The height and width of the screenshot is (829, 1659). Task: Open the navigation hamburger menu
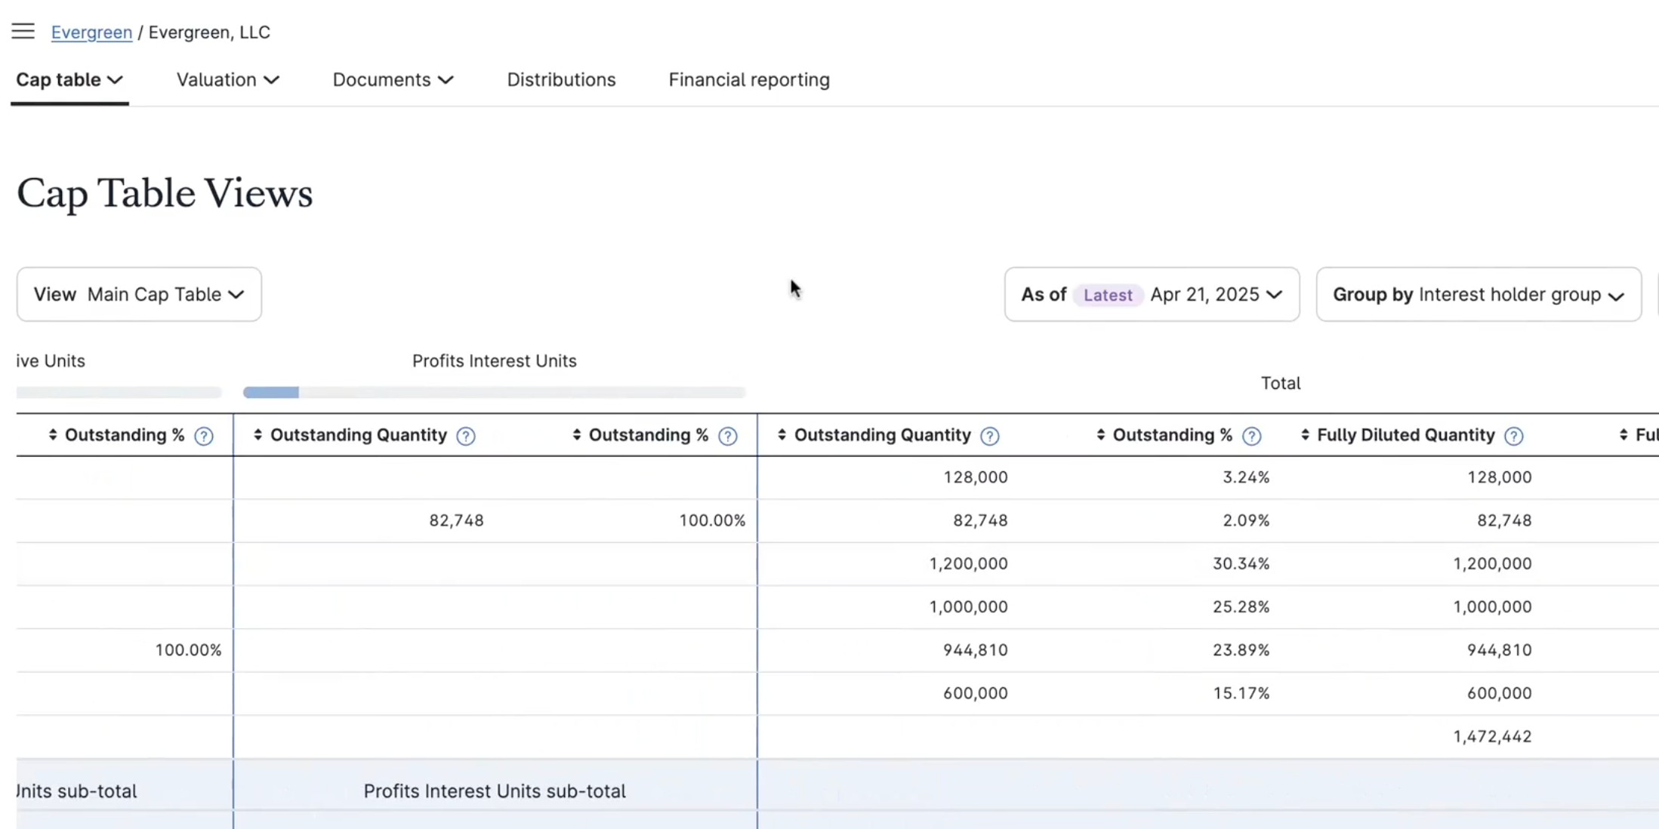(23, 31)
